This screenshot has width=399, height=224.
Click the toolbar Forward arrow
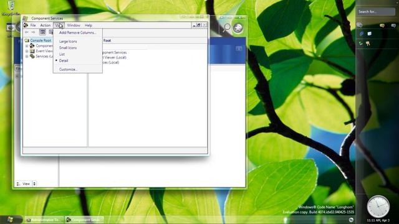pos(33,32)
